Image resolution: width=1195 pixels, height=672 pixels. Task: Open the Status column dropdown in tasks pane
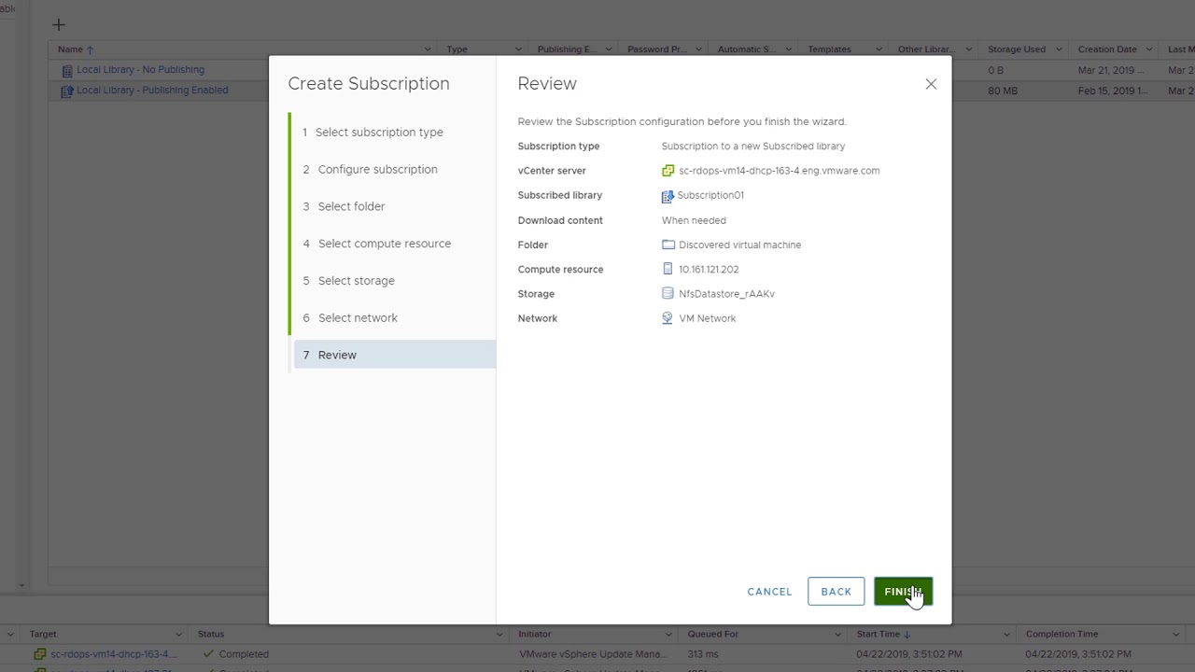pos(499,634)
